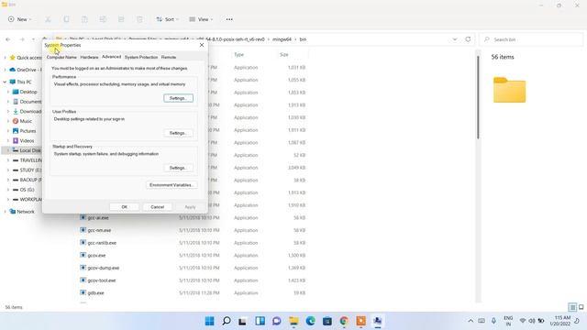The height and width of the screenshot is (330, 587).
Task: Collapse This PC in navigation pane
Action: (5, 82)
